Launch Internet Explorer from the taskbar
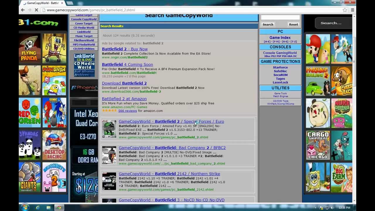 click(x=37, y=207)
